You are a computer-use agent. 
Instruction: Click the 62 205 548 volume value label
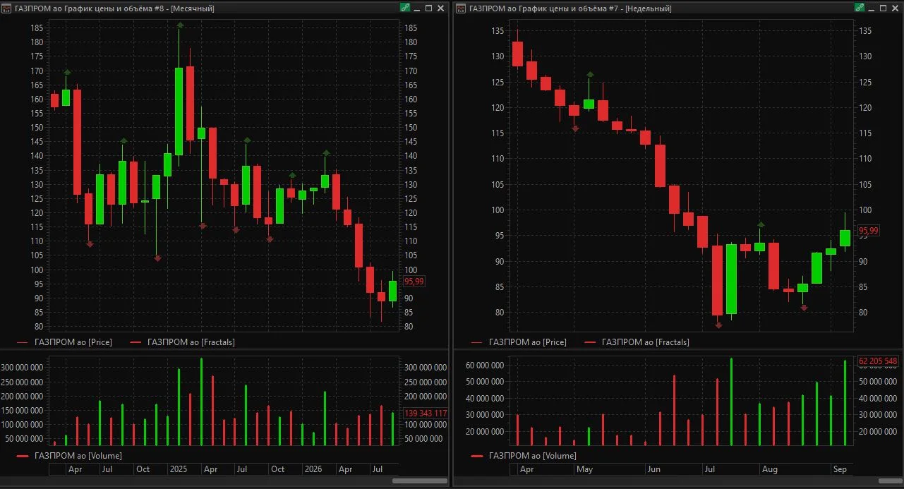[x=878, y=361]
